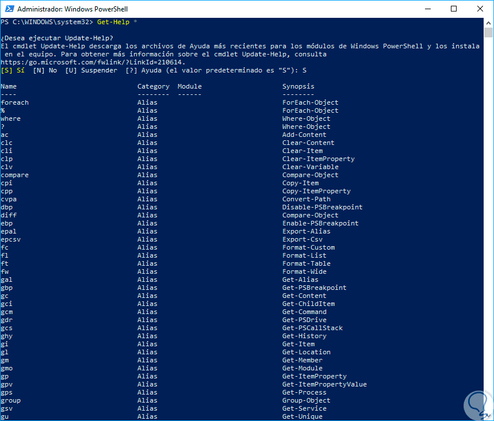Click the scrollbar up arrow
The height and width of the screenshot is (421, 494).
click(x=488, y=22)
